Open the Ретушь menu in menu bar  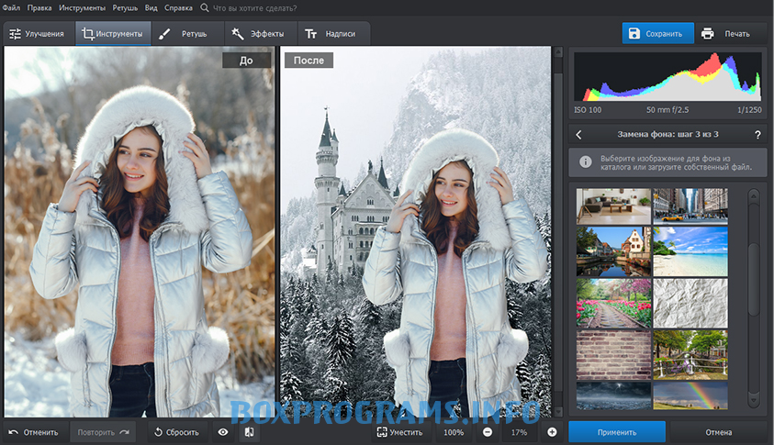pyautogui.click(x=125, y=8)
